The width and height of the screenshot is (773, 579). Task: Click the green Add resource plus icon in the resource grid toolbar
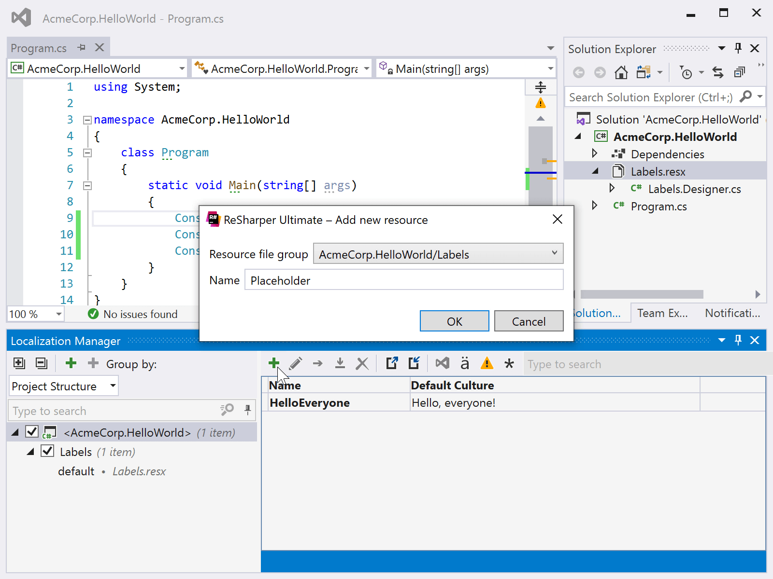tap(274, 363)
